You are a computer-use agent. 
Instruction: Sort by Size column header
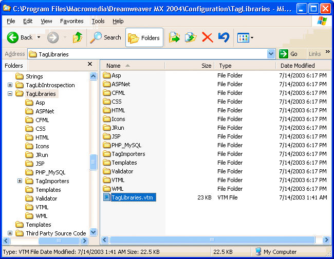[x=190, y=66]
